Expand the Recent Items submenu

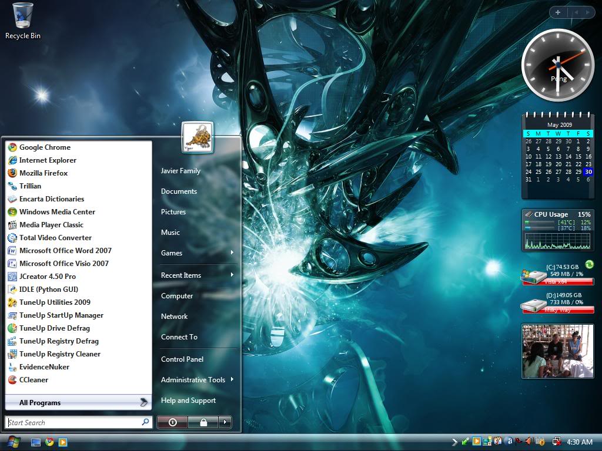197,275
